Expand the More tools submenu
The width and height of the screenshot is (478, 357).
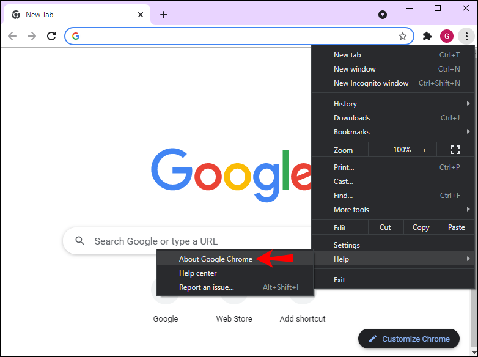[x=393, y=210]
